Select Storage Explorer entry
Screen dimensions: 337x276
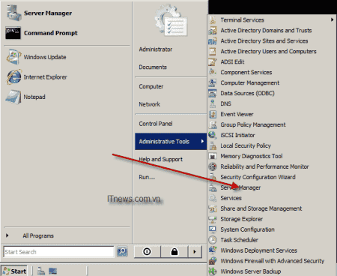click(241, 219)
